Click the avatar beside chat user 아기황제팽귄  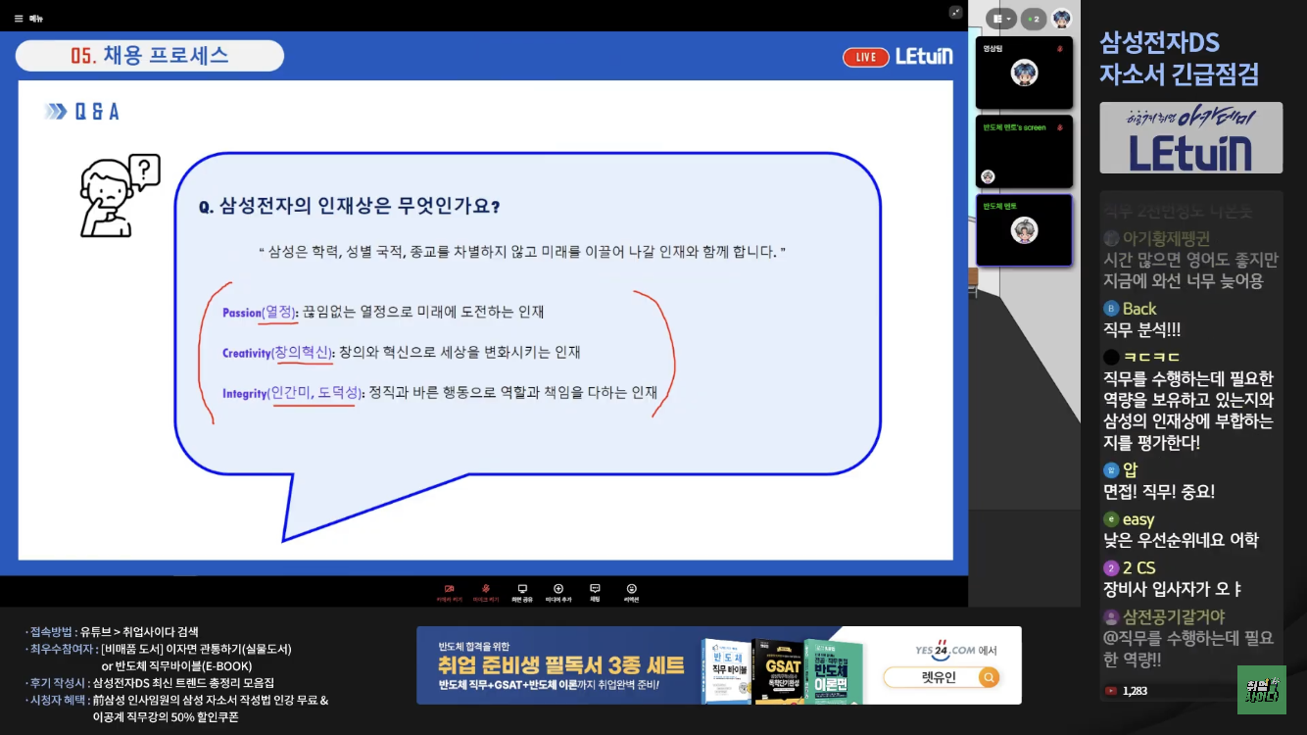[x=1111, y=238]
